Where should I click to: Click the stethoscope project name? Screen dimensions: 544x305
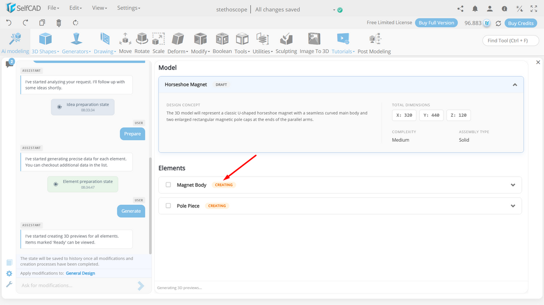click(x=232, y=10)
